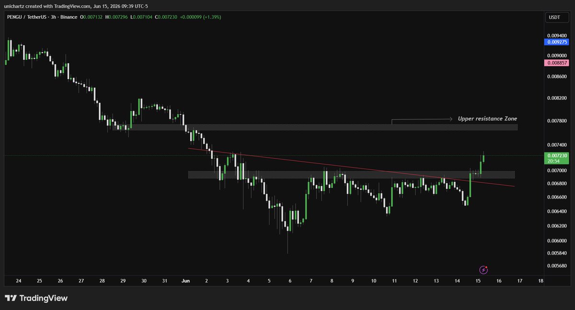Click the date label 26 on the time axis
The width and height of the screenshot is (575, 310).
tap(60, 281)
